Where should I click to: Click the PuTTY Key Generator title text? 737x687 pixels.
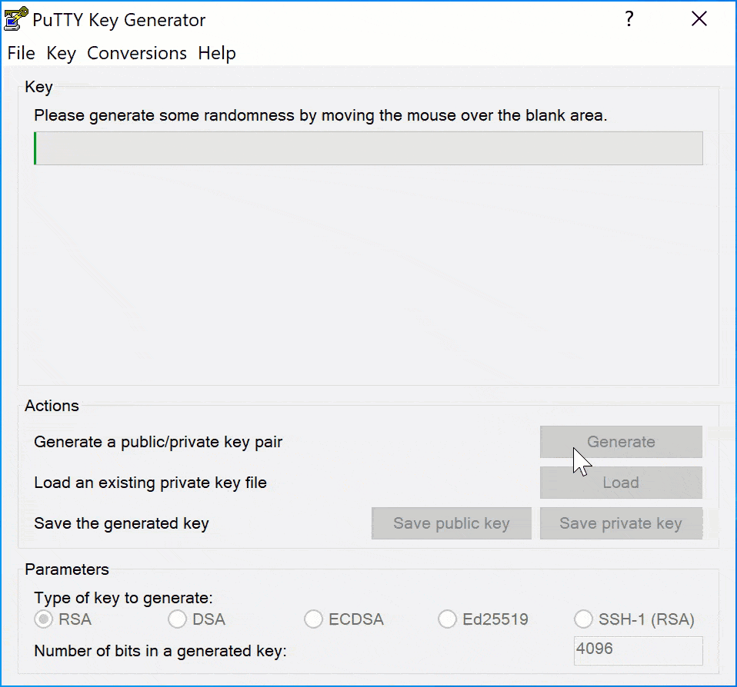click(119, 20)
